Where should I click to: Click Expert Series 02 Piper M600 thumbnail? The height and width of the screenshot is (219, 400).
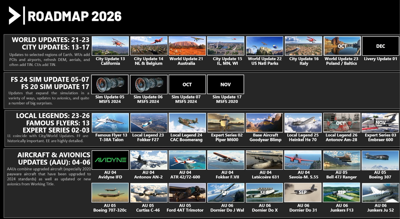click(x=226, y=123)
